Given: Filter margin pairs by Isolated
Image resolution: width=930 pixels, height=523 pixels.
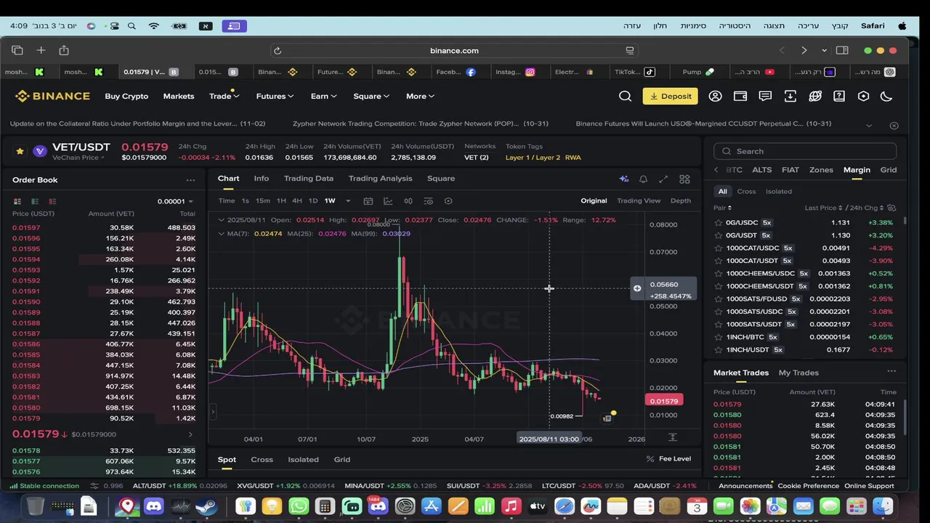Looking at the screenshot, I should [x=779, y=192].
